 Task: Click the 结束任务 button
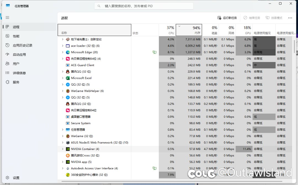[252, 18]
